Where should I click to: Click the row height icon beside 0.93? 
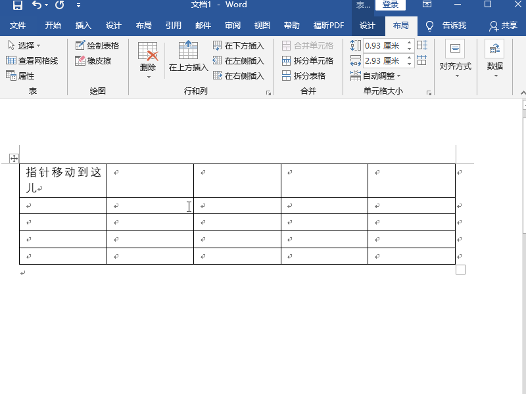(x=356, y=45)
